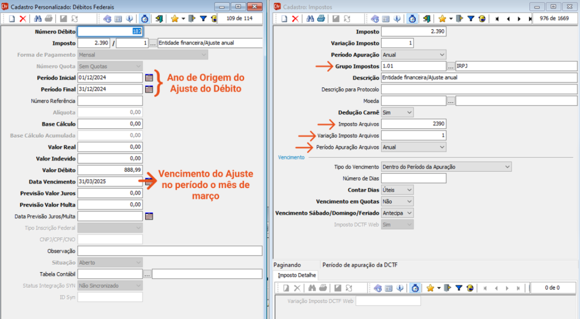Click ellipsis button beside Tabela Contábil field

tap(147, 274)
